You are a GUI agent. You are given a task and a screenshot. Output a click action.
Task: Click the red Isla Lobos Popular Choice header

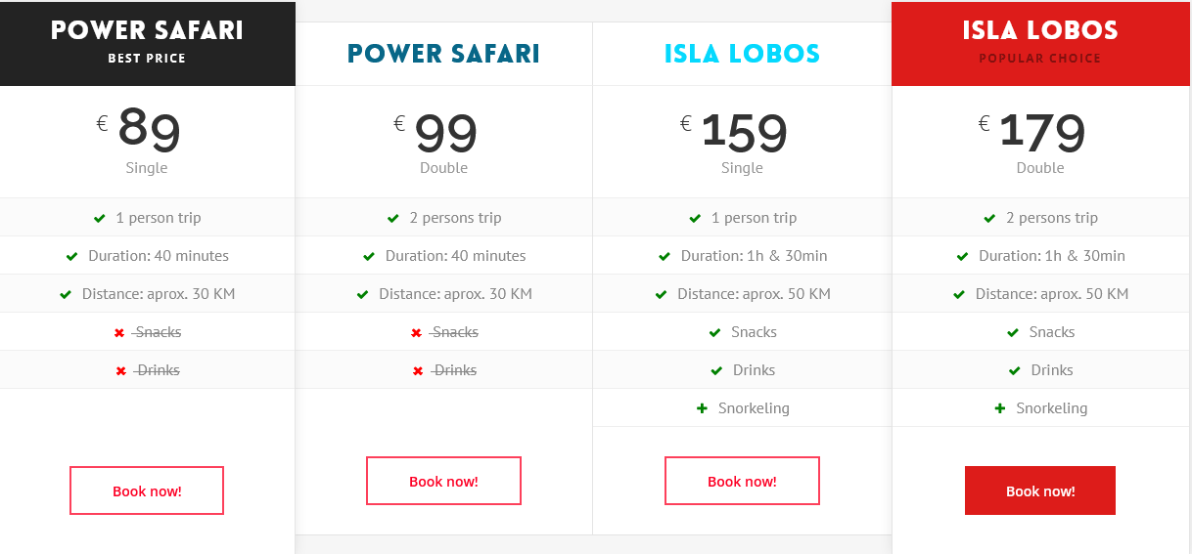pyautogui.click(x=1040, y=43)
